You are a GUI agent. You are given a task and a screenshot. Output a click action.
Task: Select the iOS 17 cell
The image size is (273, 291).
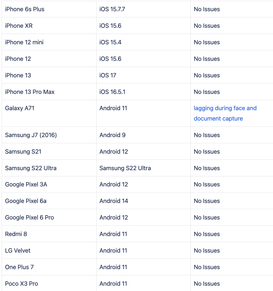(143, 75)
